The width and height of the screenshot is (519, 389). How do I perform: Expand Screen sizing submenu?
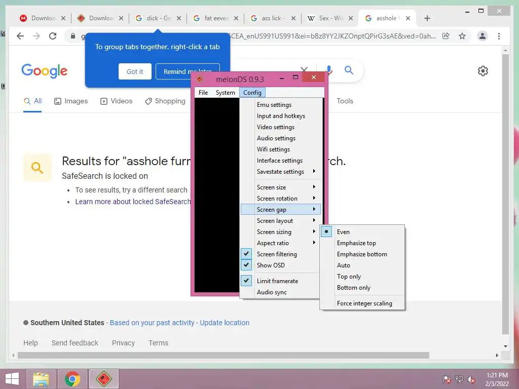[280, 232]
